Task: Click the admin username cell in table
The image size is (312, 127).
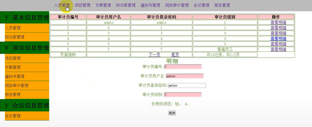Action: tap(109, 22)
